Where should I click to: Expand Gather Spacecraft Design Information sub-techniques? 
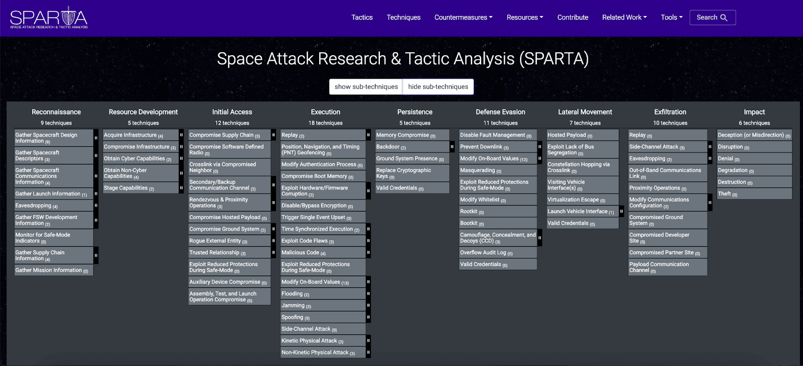(96, 138)
